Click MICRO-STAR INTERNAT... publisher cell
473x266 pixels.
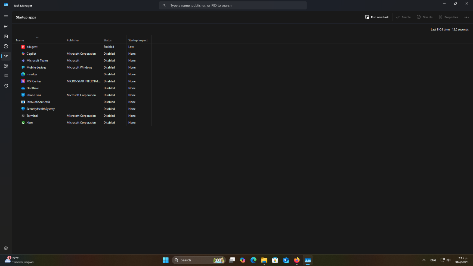[x=84, y=81]
